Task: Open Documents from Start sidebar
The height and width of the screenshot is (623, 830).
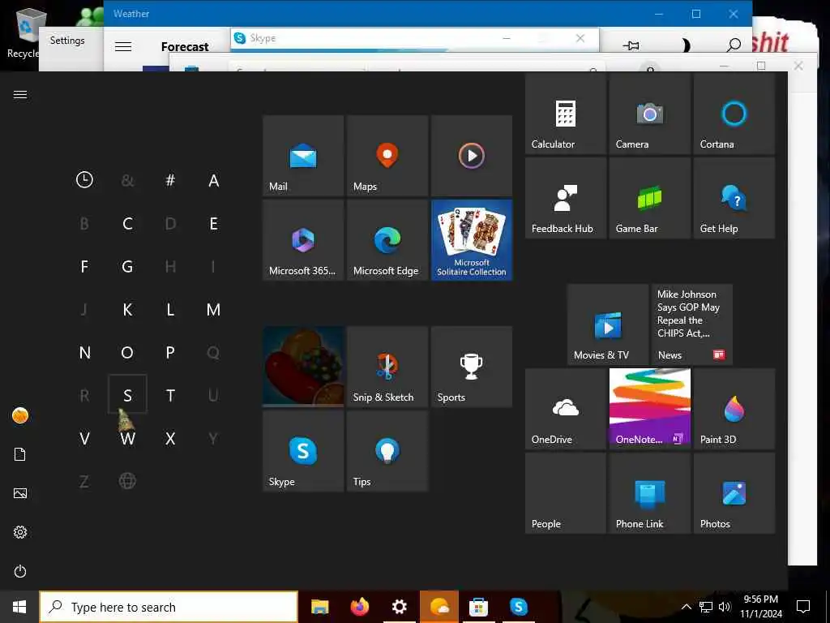Action: pyautogui.click(x=20, y=454)
